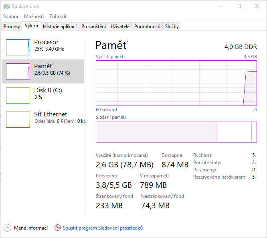The width and height of the screenshot is (267, 238).
Task: Select the Paměť mini graph thumbnail
Action: tap(18, 71)
